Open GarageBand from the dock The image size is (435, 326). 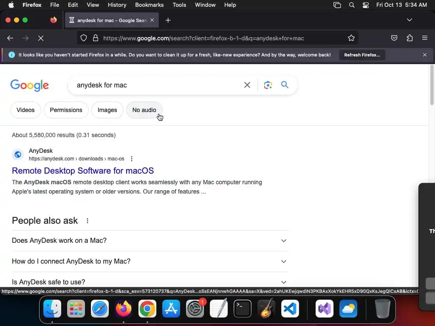click(266, 309)
